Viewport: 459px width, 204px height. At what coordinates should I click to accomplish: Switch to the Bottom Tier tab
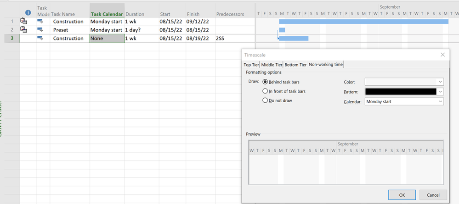pyautogui.click(x=295, y=65)
